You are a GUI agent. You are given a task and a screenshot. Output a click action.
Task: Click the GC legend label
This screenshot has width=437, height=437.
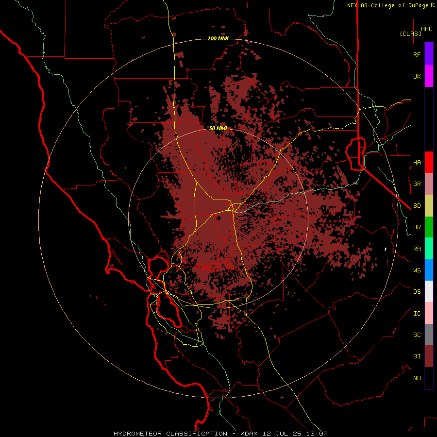click(x=417, y=335)
